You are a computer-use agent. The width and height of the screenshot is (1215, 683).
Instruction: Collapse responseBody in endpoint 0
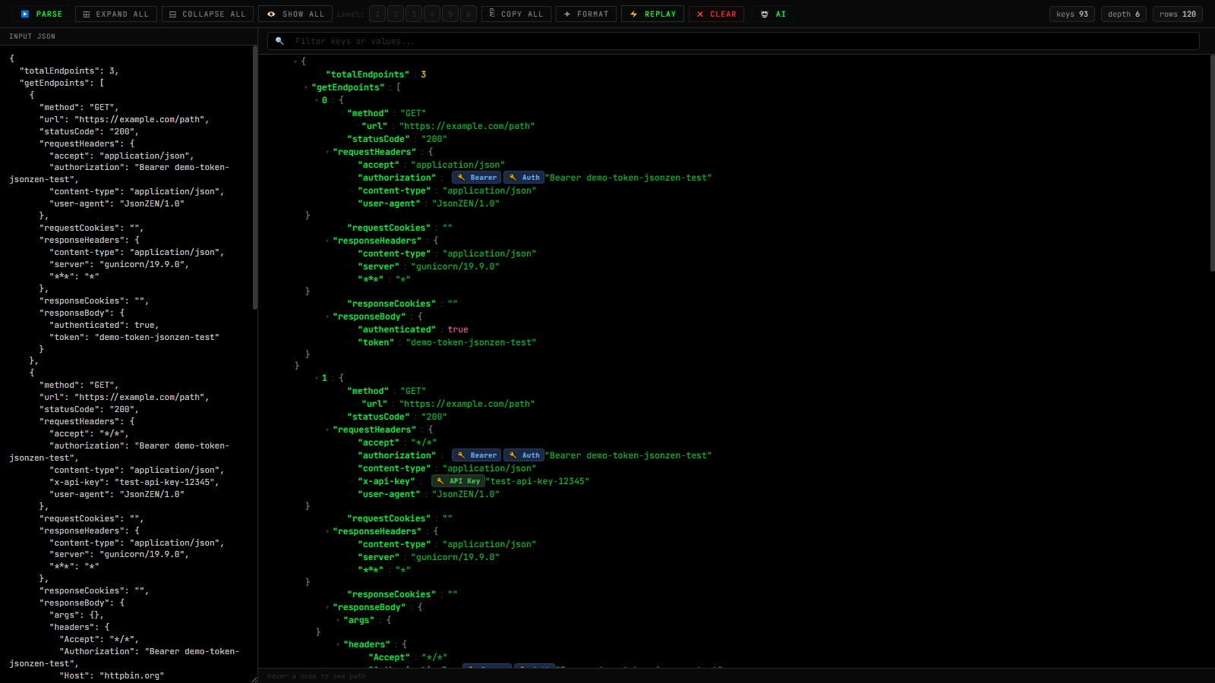pos(327,316)
